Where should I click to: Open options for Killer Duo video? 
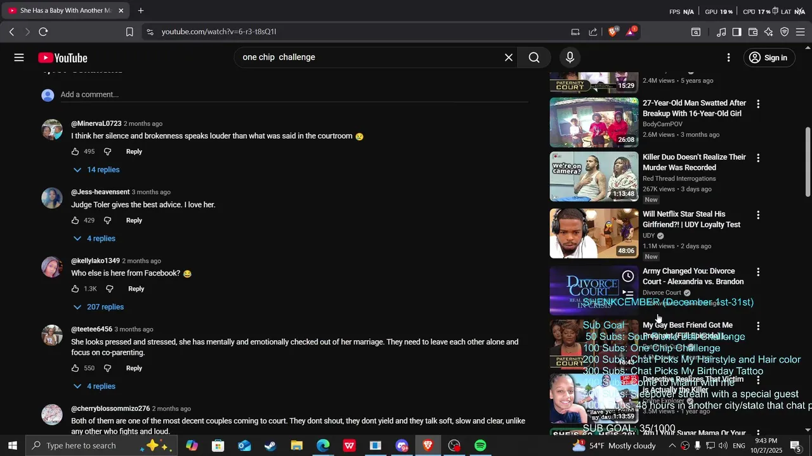[757, 158]
